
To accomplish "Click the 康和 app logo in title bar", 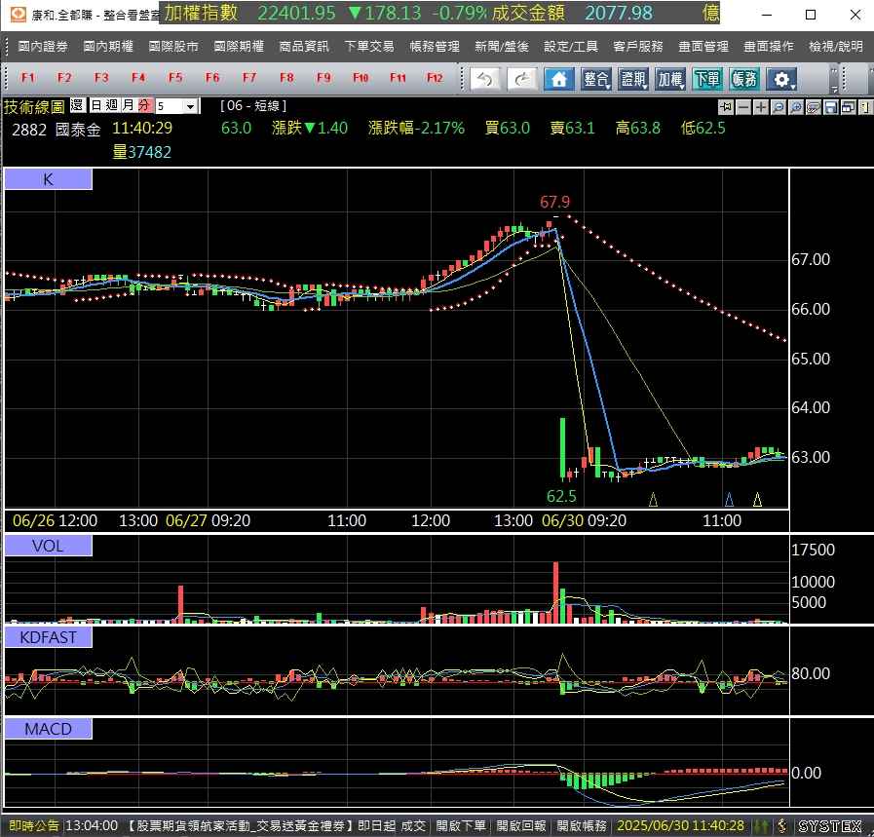I will pyautogui.click(x=19, y=15).
